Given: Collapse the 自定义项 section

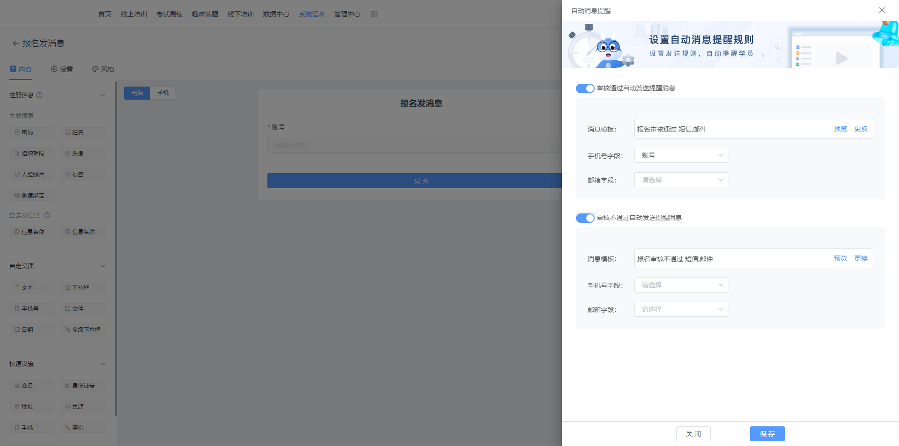Looking at the screenshot, I should point(103,266).
